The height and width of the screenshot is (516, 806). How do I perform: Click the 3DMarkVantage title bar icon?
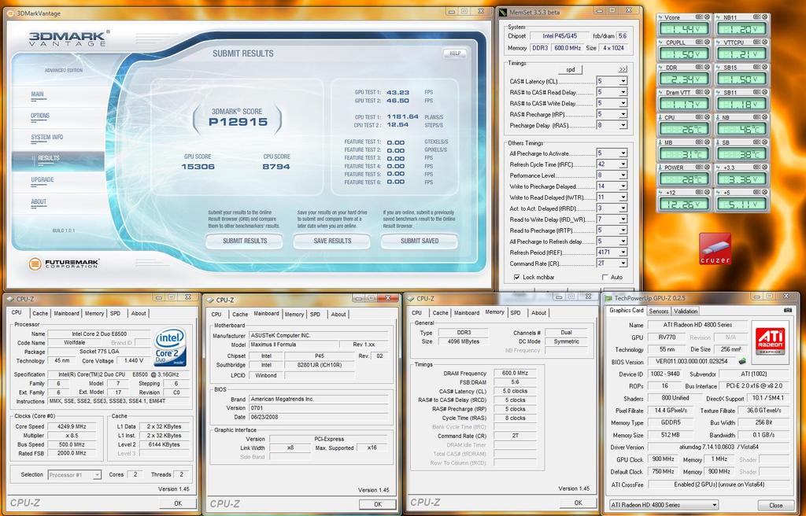coord(11,13)
